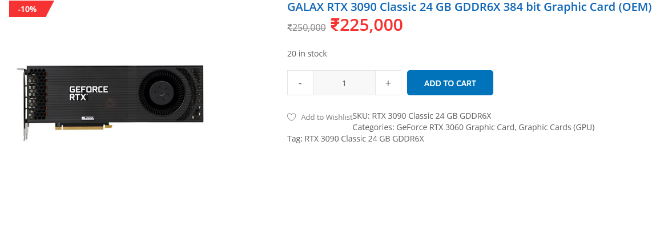Click the struck-through ₹250,000 original price
Screen dimensions: 668x234
307,27
